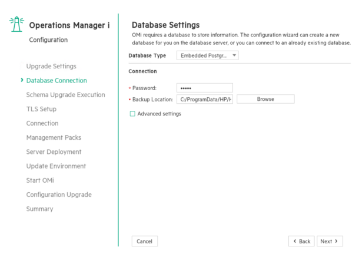Enable the Advanced settings checkbox
This screenshot has width=359, height=260.
132,114
